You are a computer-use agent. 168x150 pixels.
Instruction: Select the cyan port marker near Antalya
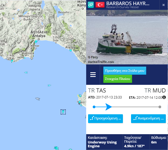[x=36, y=41]
